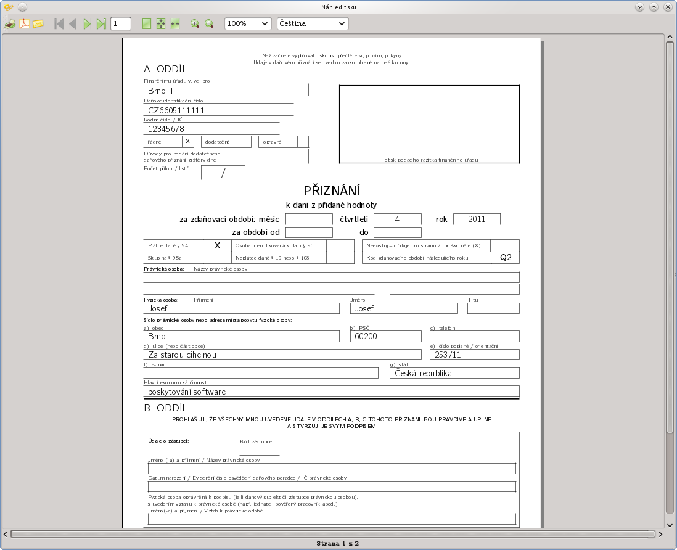Go to the first page
Viewport: 677px width, 550px height.
coord(59,24)
